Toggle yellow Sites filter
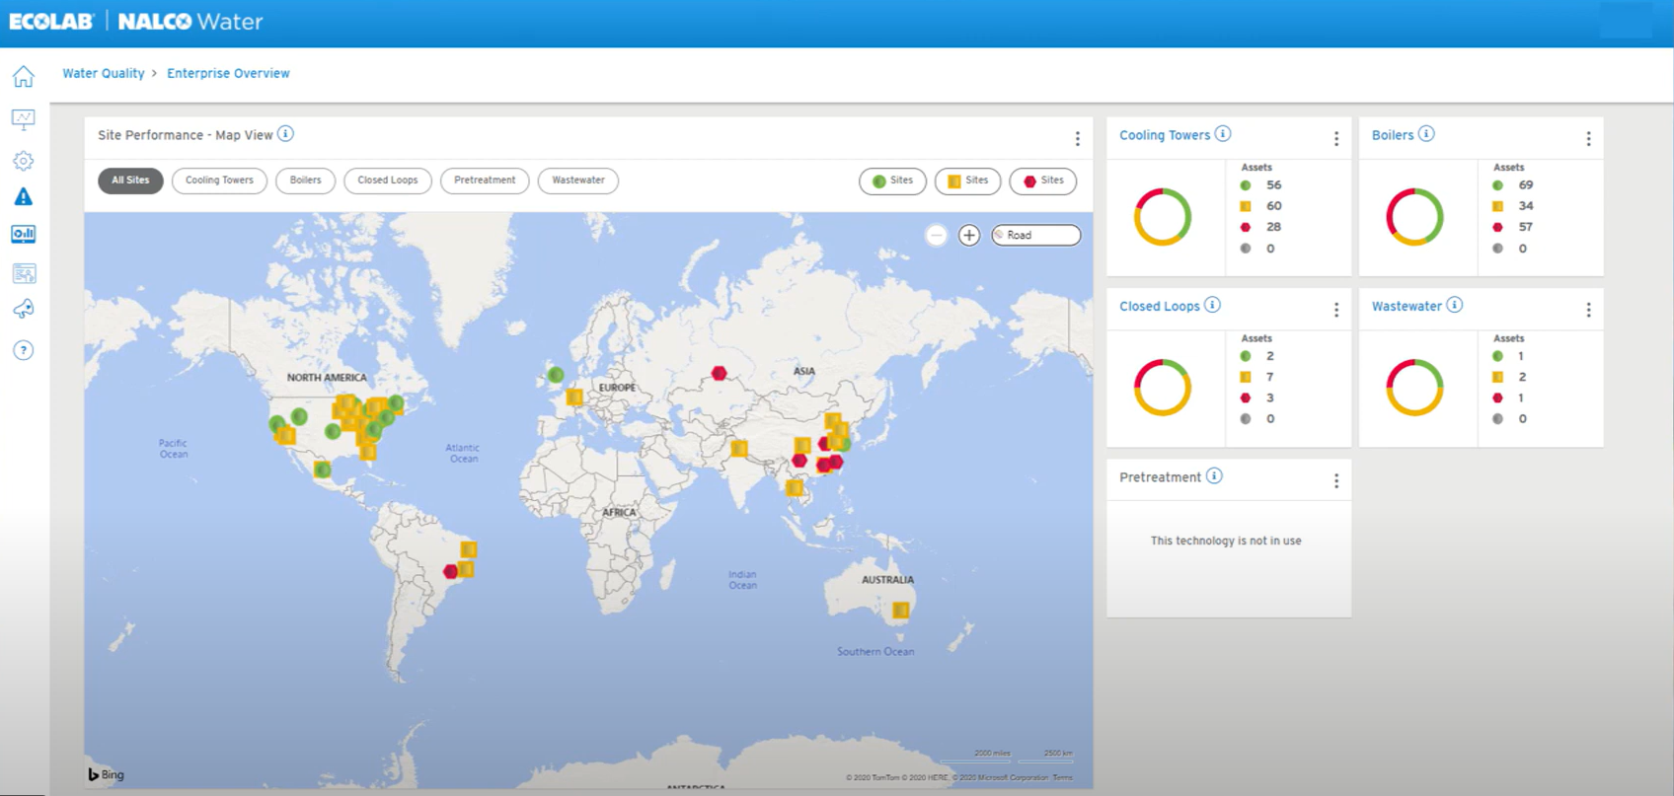This screenshot has height=796, width=1674. pyautogui.click(x=967, y=181)
